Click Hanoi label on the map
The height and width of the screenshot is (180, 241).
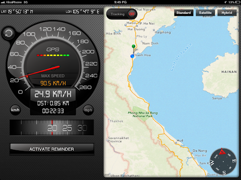[131, 23]
